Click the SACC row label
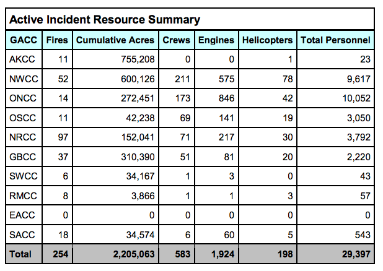 pyautogui.click(x=22, y=234)
